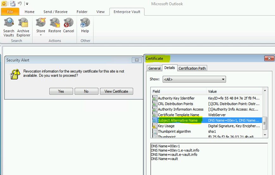275x175 pixels.
Task: Select the Key Usage row
Action: click(x=207, y=126)
